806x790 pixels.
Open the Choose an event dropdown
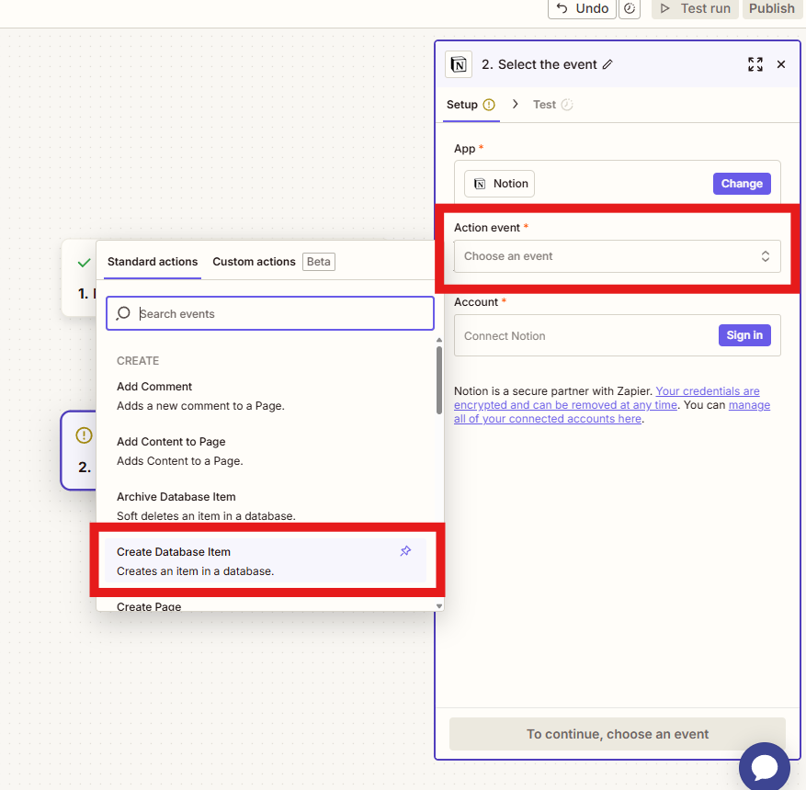pos(618,256)
